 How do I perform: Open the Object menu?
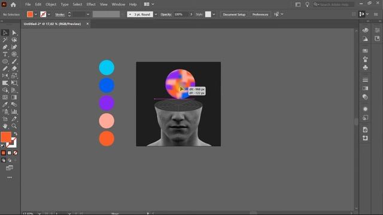[x=51, y=4]
